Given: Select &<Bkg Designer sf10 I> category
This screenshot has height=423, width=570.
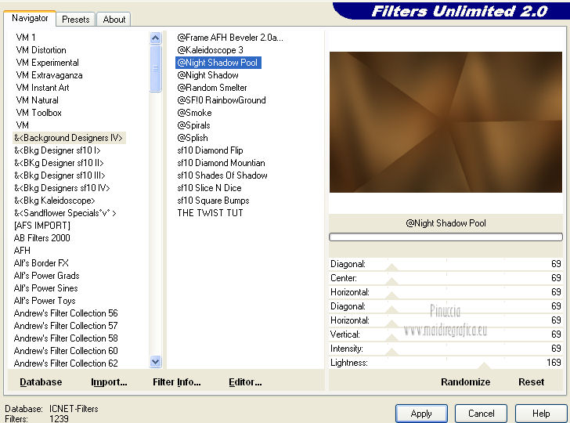Looking at the screenshot, I should click(x=57, y=150).
